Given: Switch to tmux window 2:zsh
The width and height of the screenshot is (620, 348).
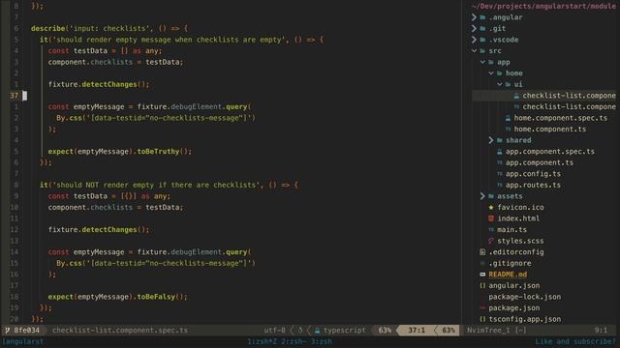Looking at the screenshot, I should [x=292, y=341].
